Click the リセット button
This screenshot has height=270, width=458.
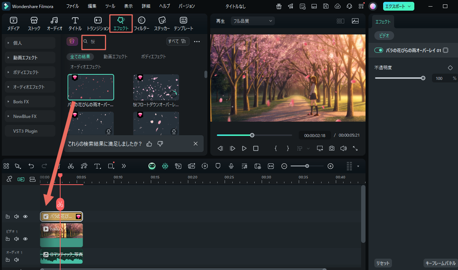pyautogui.click(x=383, y=263)
